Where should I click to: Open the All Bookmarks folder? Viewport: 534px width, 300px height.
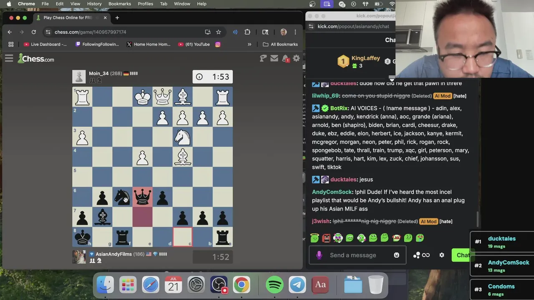point(280,44)
